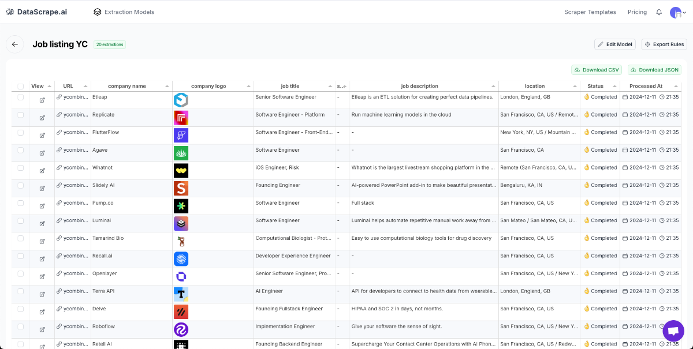Open view icon for Luminai row
The width and height of the screenshot is (693, 349).
[x=42, y=224]
